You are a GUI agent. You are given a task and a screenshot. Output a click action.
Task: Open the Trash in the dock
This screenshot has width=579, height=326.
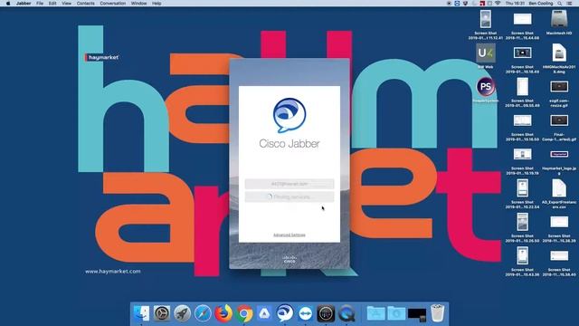pyautogui.click(x=438, y=313)
